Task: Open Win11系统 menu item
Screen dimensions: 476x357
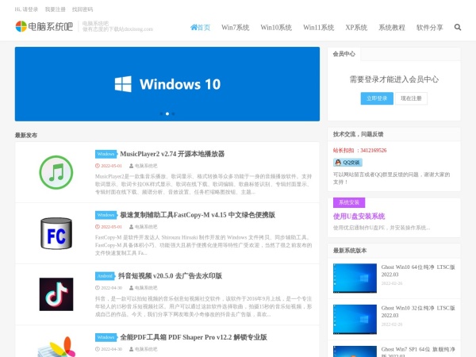Action: (x=318, y=28)
